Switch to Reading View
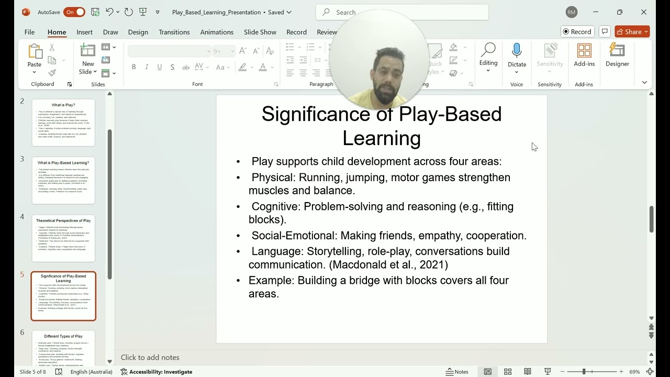 coord(528,372)
